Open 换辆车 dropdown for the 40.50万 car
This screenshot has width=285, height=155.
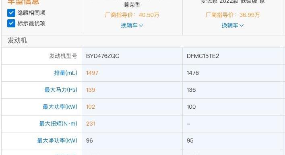coord(132,25)
